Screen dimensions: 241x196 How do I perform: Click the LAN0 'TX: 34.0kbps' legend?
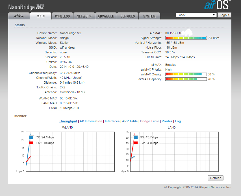tap(149, 143)
